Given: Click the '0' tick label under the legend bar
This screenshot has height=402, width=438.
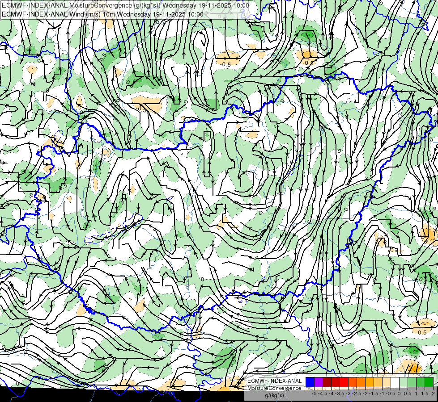Looking at the screenshot, I should coord(399,394).
